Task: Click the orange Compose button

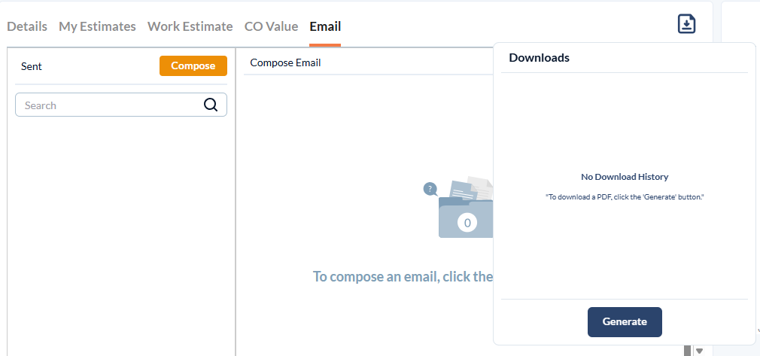Action: 193,66
